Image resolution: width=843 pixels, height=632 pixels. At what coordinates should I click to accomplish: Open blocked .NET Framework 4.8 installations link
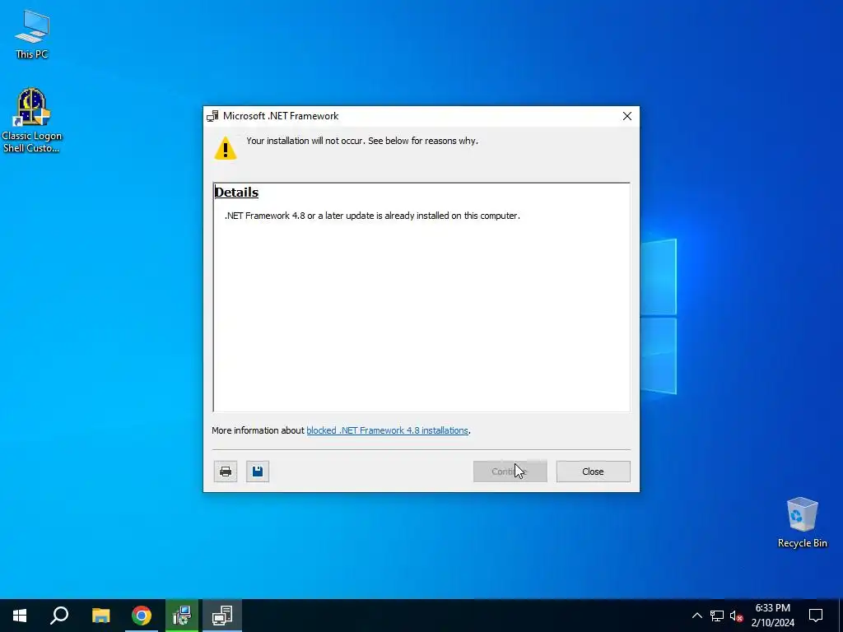pyautogui.click(x=387, y=430)
